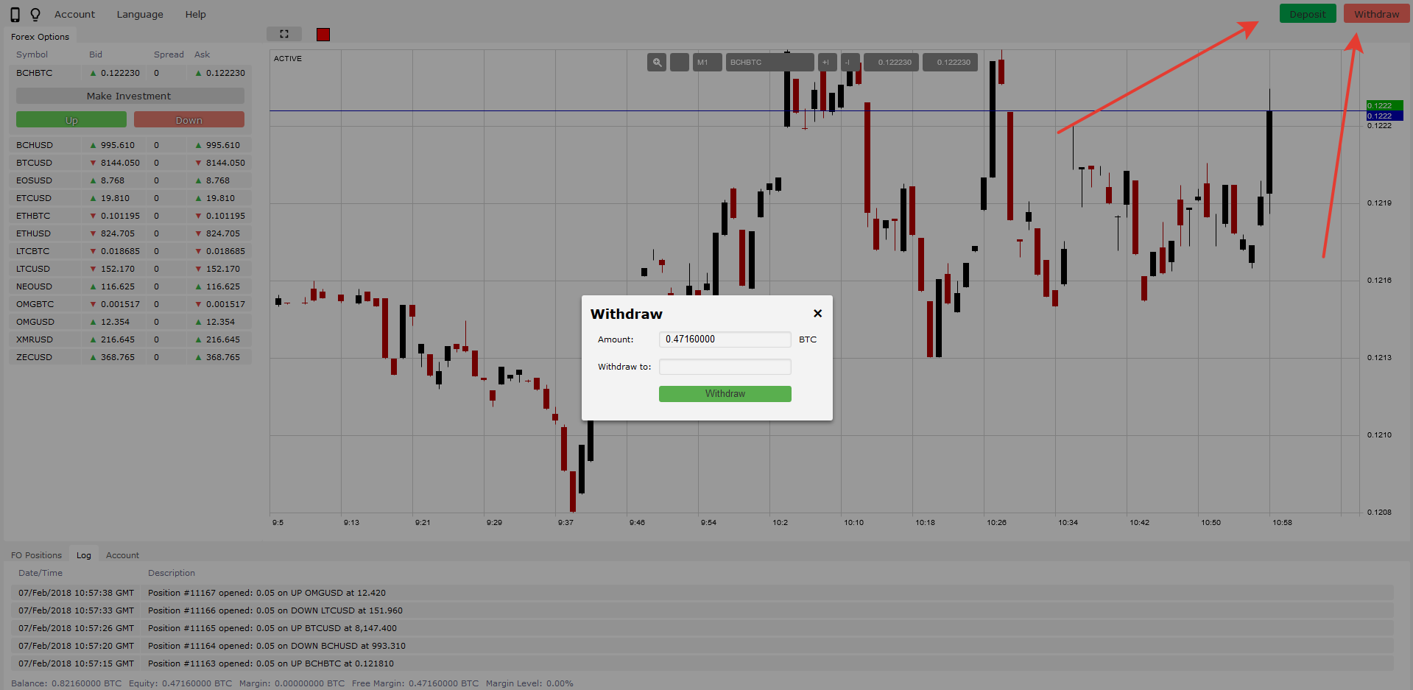The image size is (1413, 690).
Task: Open the BCHBTC symbol selector on chart
Action: (769, 63)
